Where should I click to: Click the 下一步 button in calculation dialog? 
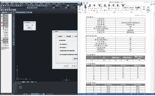74,66
